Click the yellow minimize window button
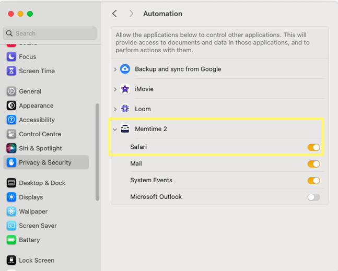338x271 pixels. 20,14
